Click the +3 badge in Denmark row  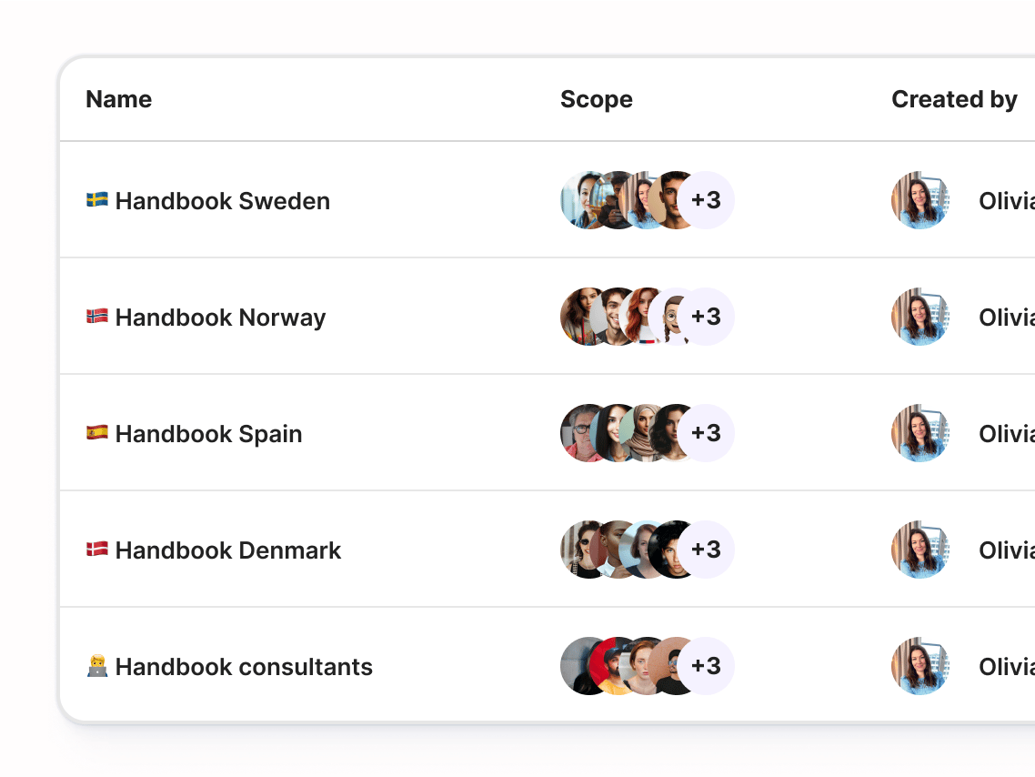pos(706,550)
